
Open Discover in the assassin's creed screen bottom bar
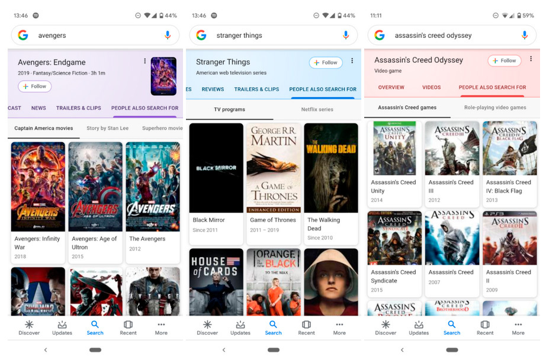pyautogui.click(x=386, y=328)
